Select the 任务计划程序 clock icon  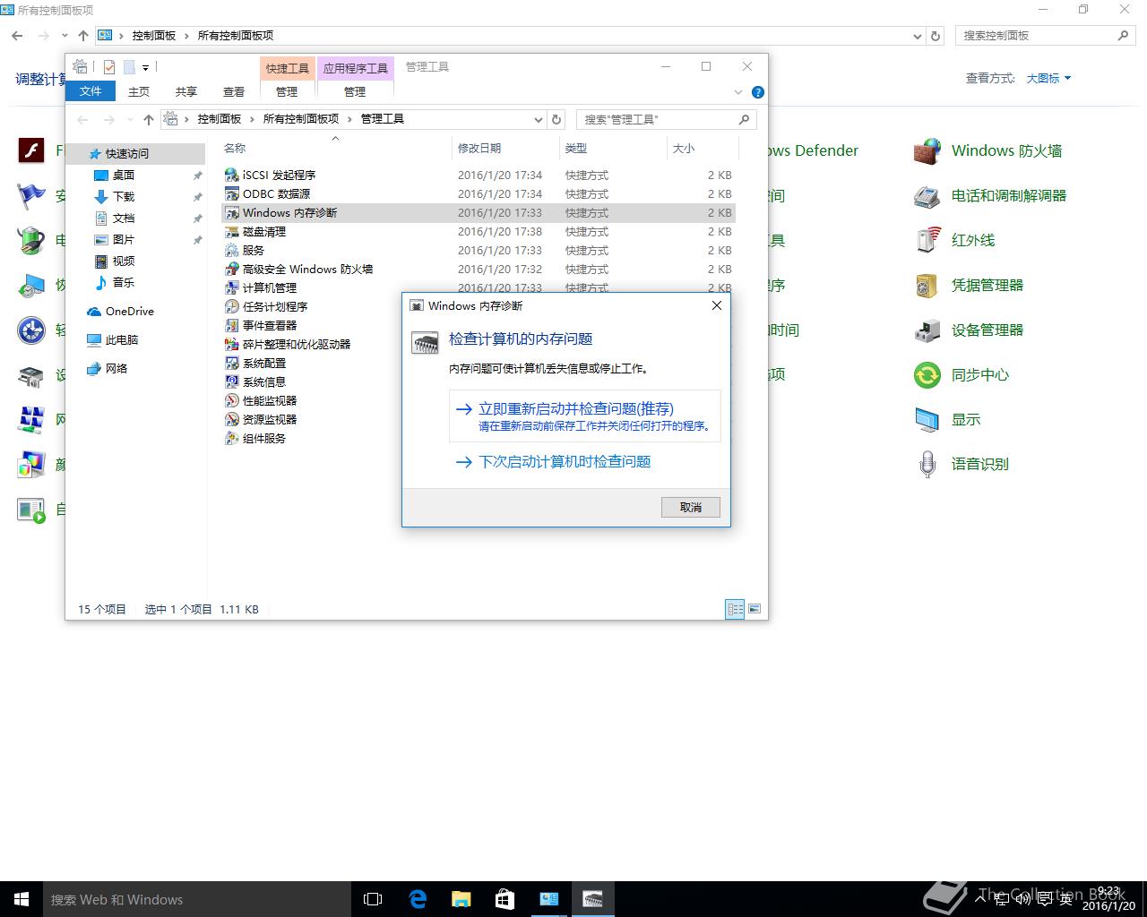point(232,306)
